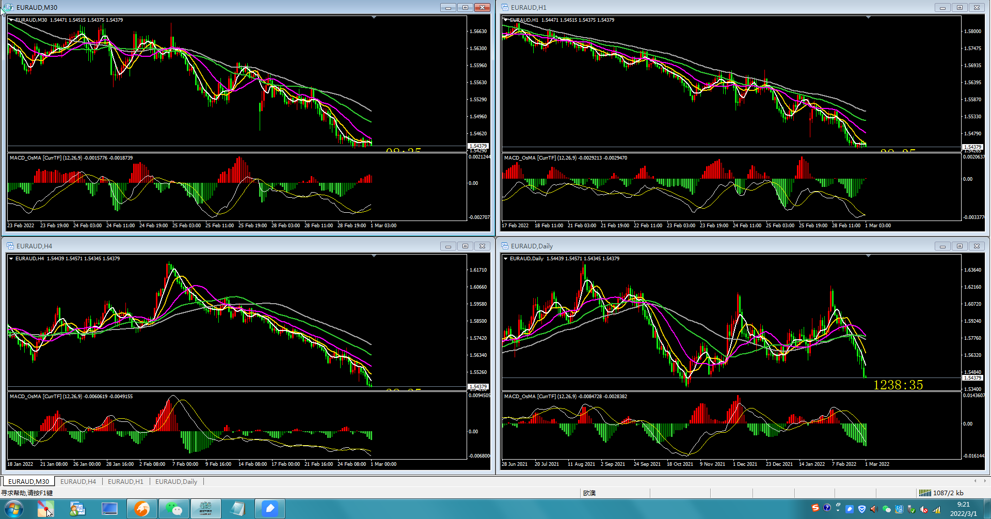Viewport: 991px width, 519px height.
Task: Expand the EURAUD,M30 chart header triangle
Action: point(11,20)
